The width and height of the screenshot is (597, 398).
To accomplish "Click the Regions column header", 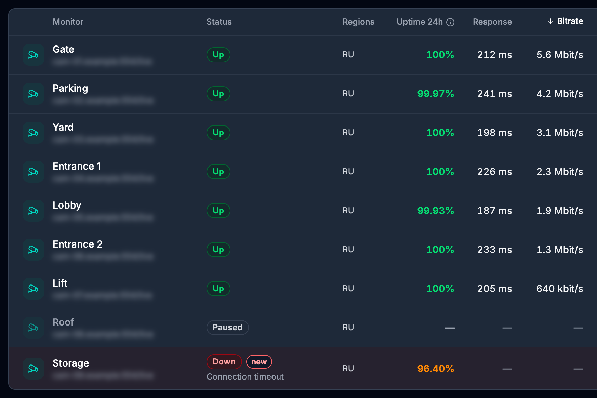I will pyautogui.click(x=358, y=22).
